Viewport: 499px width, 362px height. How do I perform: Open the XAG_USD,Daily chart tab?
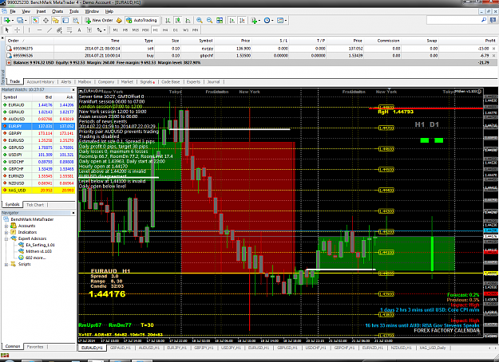[x=433, y=348]
